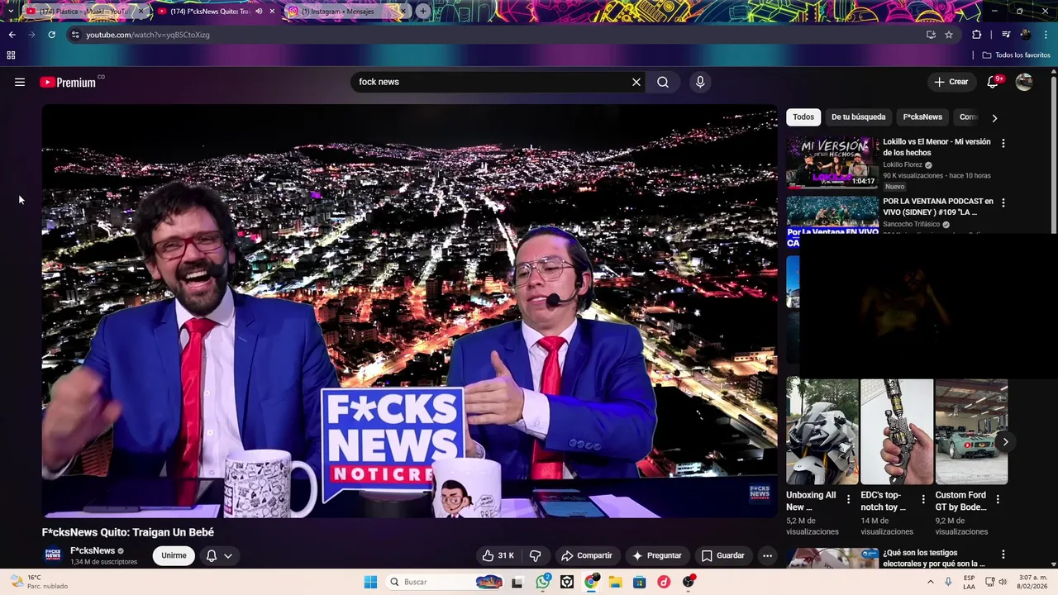Like the video with 31 K

[498, 555]
